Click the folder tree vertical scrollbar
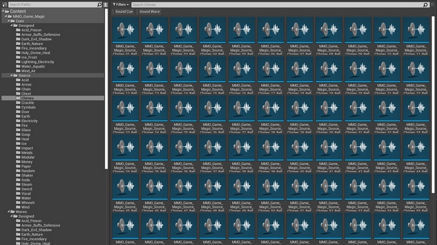This screenshot has width=437, height=245. click(x=107, y=109)
